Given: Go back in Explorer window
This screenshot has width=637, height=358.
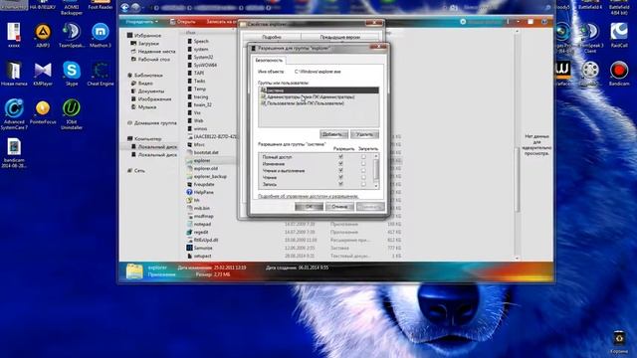Looking at the screenshot, I should tap(125, 8).
